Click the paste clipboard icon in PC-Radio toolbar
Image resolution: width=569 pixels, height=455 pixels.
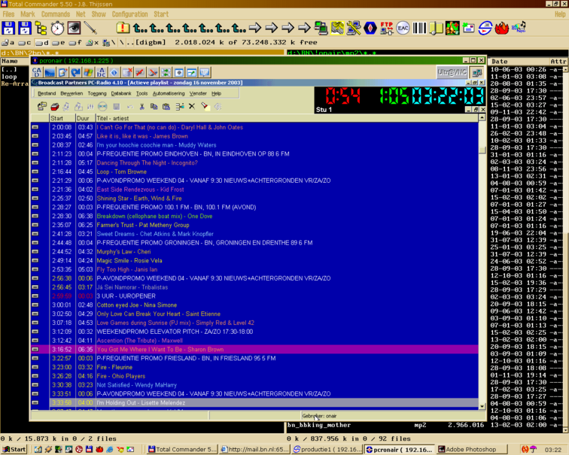(166, 107)
